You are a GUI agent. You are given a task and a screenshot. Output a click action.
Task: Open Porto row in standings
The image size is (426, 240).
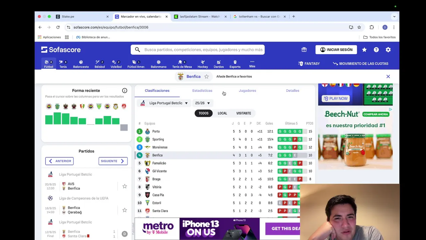coord(225,131)
